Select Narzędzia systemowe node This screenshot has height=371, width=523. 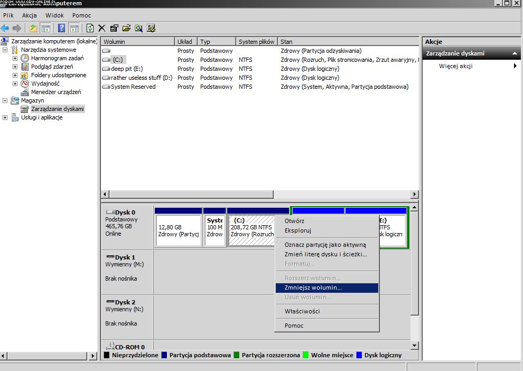coord(49,50)
